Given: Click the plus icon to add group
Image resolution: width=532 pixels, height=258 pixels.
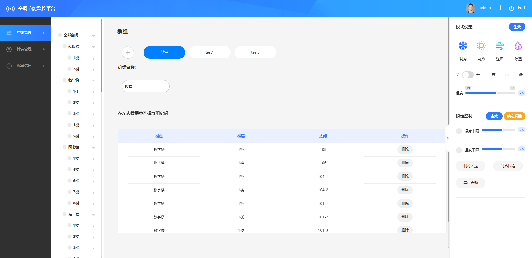Looking at the screenshot, I should tap(128, 52).
